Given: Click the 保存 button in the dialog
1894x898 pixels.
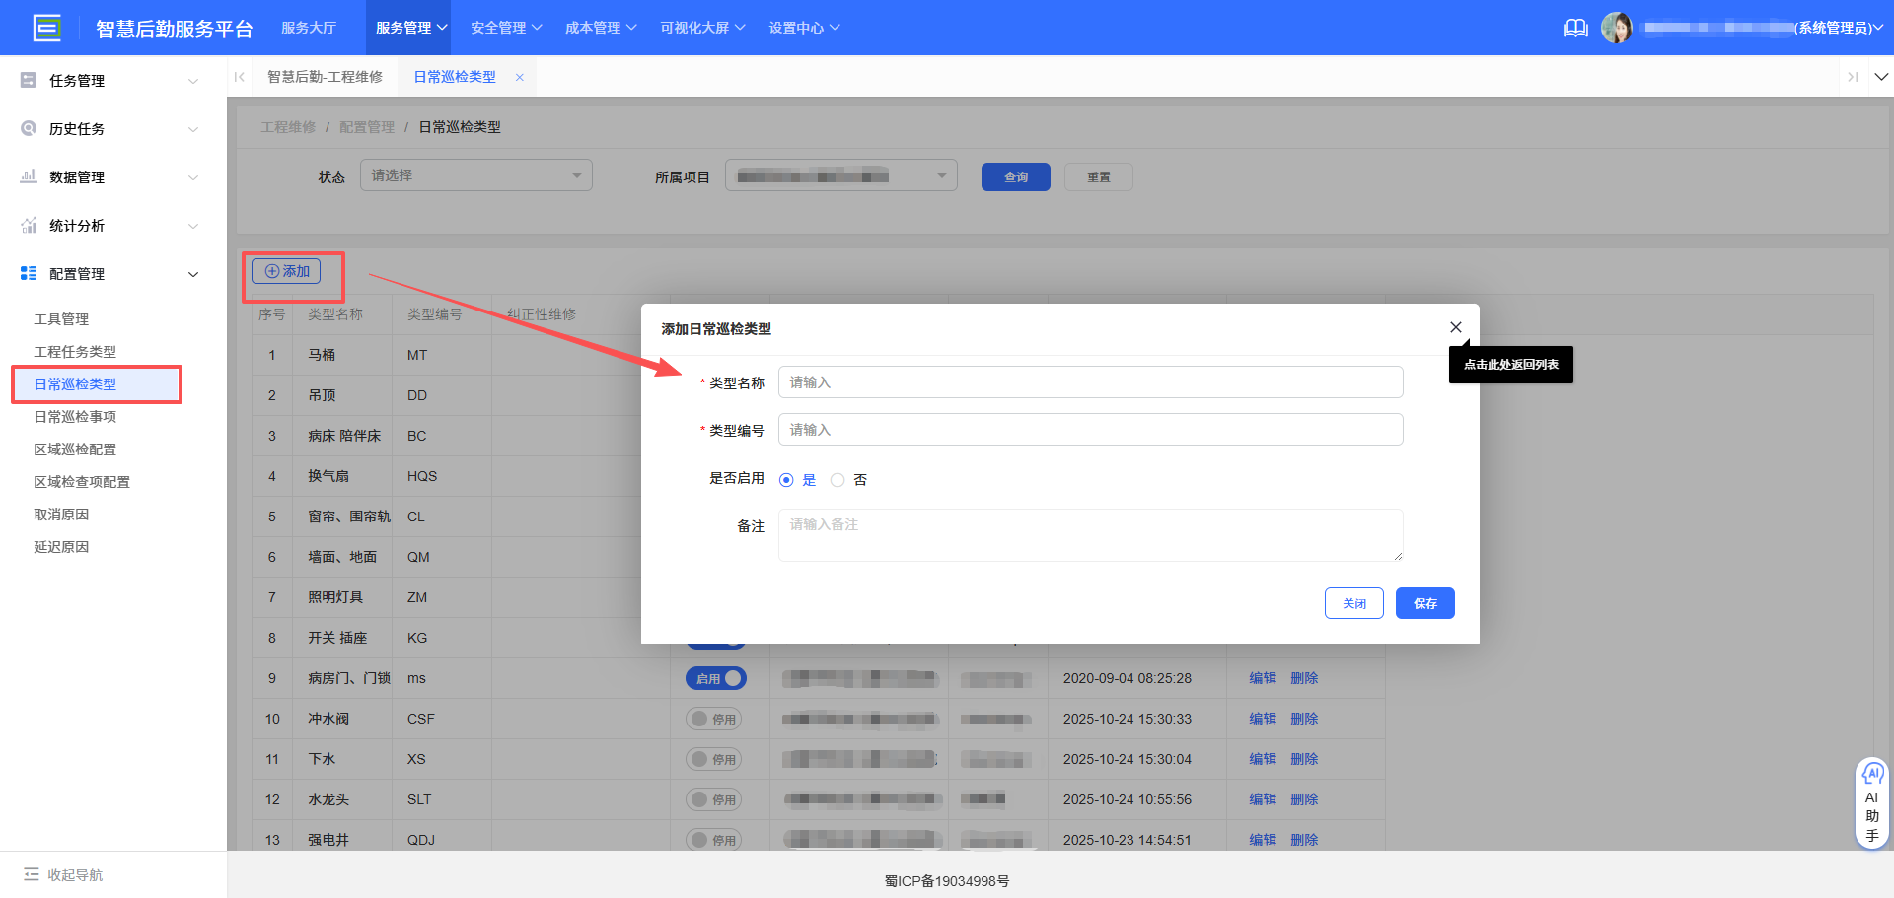Looking at the screenshot, I should [x=1424, y=602].
